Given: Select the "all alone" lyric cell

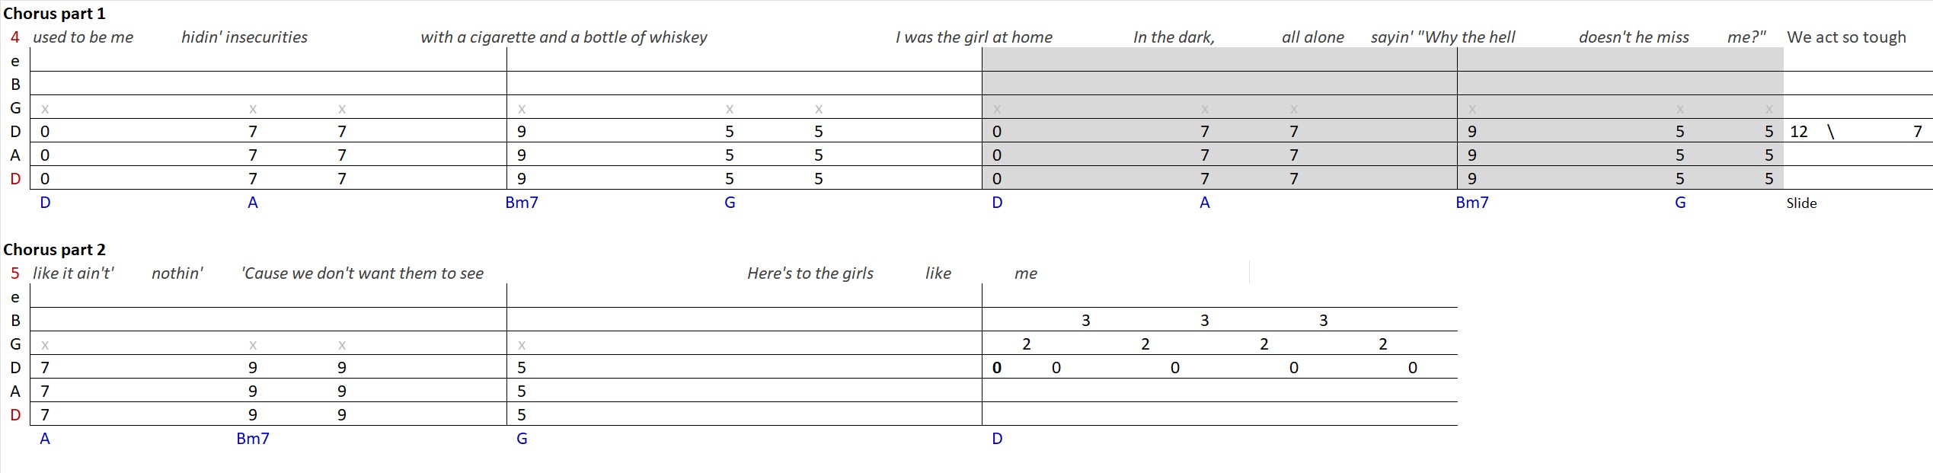Looking at the screenshot, I should [x=1313, y=37].
